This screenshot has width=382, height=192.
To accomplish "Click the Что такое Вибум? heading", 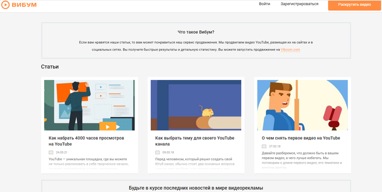I will [196, 32].
